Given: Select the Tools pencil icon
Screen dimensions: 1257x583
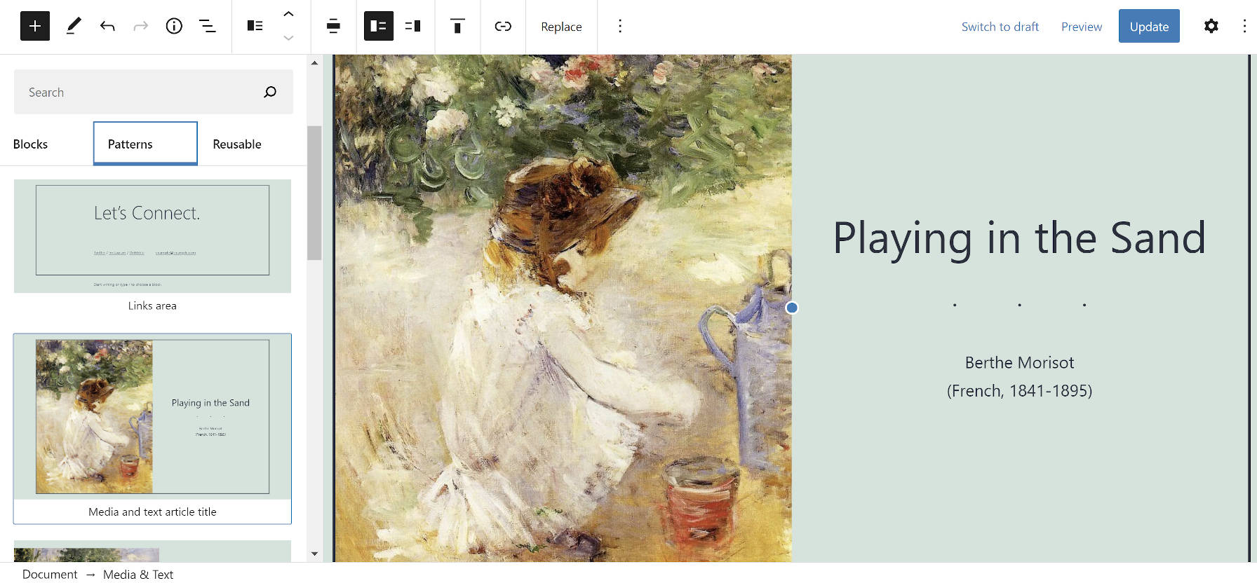Looking at the screenshot, I should coord(73,27).
